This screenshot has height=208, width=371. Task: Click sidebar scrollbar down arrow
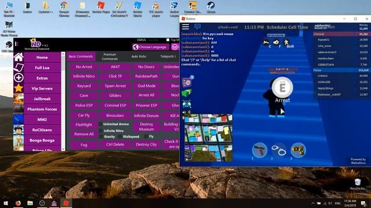click(63, 149)
